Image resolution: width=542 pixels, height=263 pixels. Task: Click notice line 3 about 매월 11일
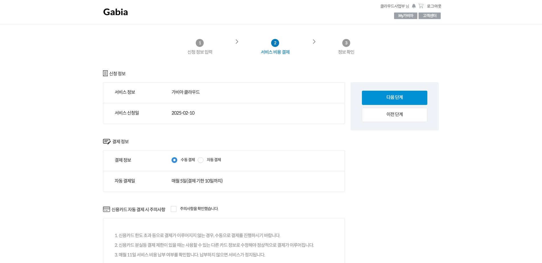190,255
